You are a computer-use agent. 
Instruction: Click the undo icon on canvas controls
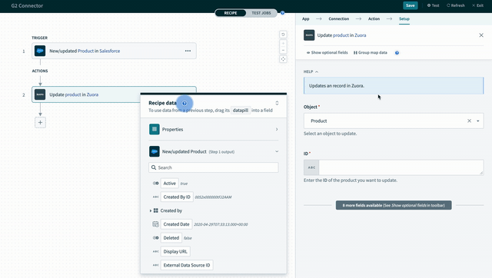point(283,35)
